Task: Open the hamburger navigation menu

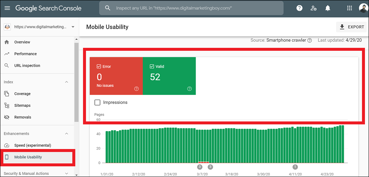Action: pyautogui.click(x=7, y=8)
